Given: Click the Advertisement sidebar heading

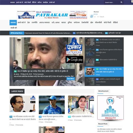Looking at the screenshot, I should (x=103, y=91).
